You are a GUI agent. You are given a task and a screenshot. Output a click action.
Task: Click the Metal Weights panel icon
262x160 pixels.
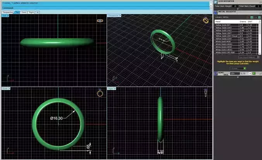[215, 13]
